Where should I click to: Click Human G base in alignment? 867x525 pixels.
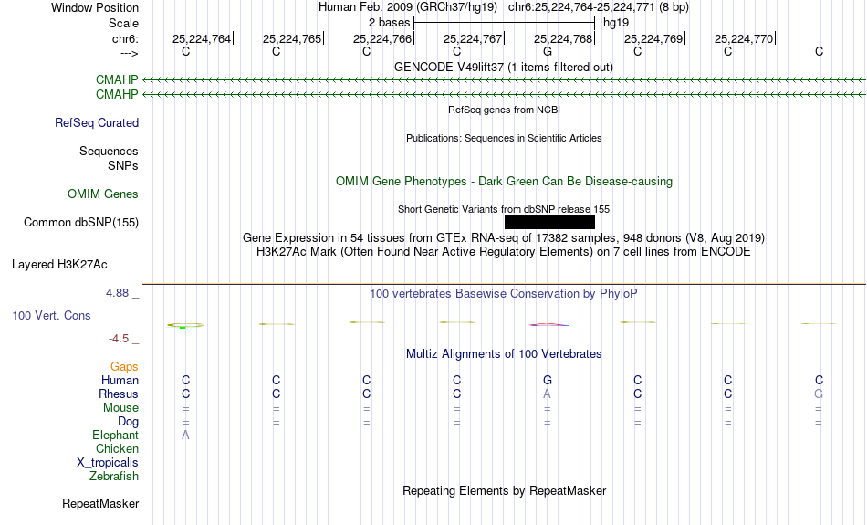(x=547, y=381)
